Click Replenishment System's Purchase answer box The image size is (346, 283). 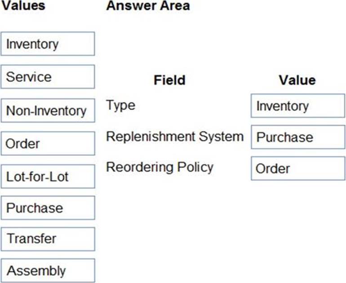[297, 137]
